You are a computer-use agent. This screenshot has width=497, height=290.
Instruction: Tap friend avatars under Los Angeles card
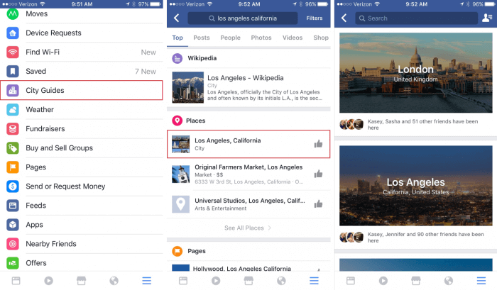click(x=351, y=237)
